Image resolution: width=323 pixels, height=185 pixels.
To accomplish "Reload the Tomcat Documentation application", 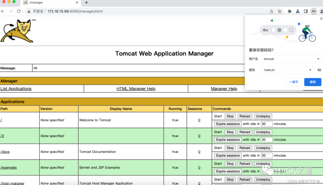I will tap(245, 148).
